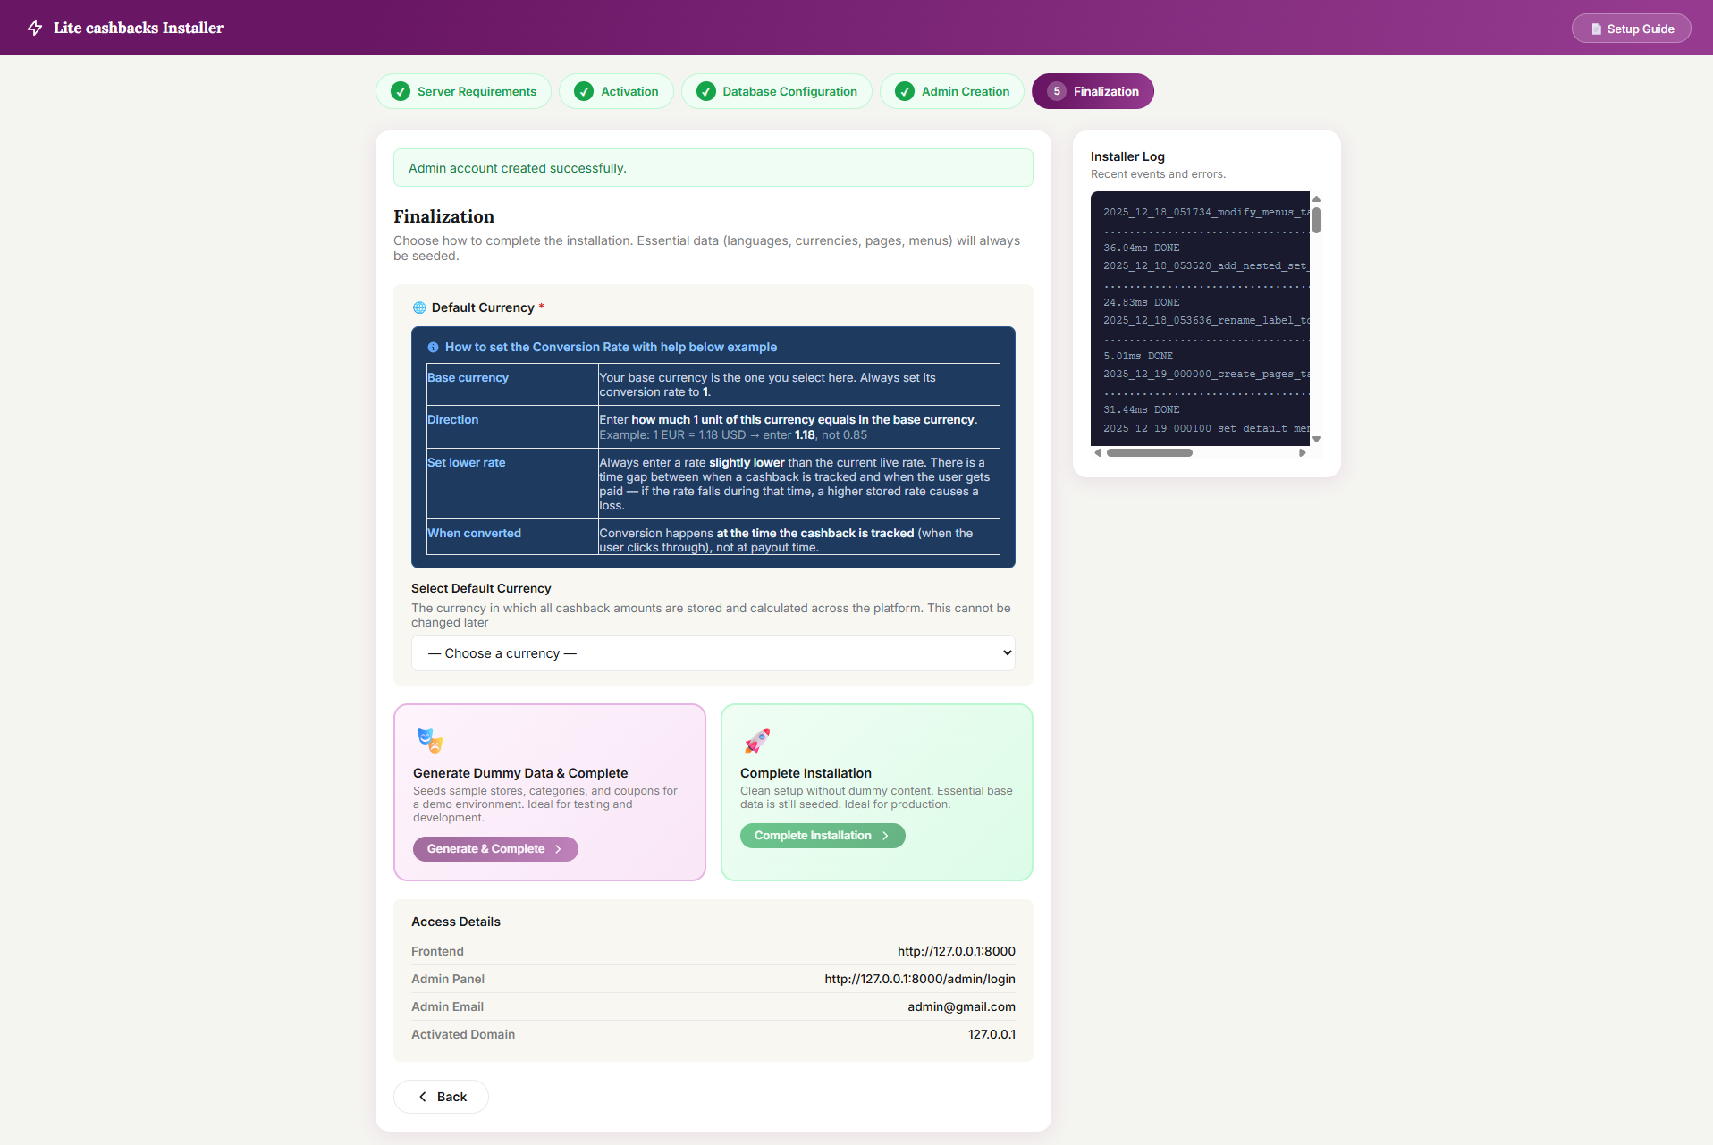
Task: Go back using the Back button
Action: click(x=441, y=1097)
